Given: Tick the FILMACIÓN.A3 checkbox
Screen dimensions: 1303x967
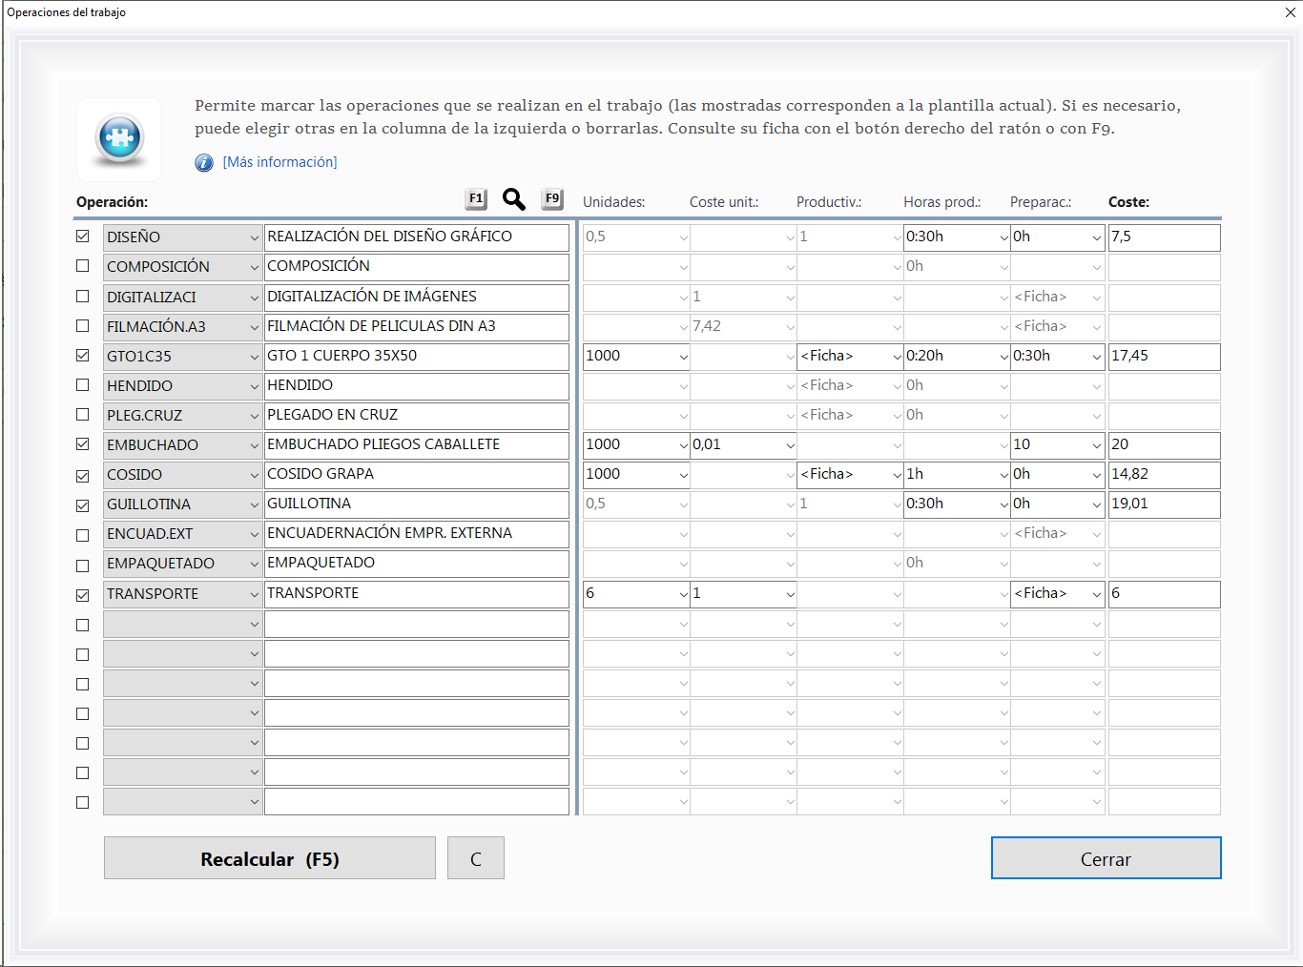Looking at the screenshot, I should pos(83,326).
